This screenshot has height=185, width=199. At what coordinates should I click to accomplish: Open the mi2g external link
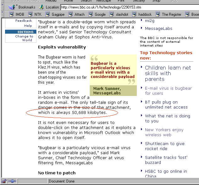tap(150, 21)
